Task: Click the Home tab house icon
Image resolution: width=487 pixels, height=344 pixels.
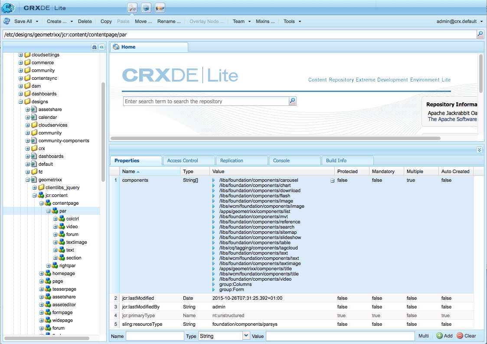Action: 116,47
